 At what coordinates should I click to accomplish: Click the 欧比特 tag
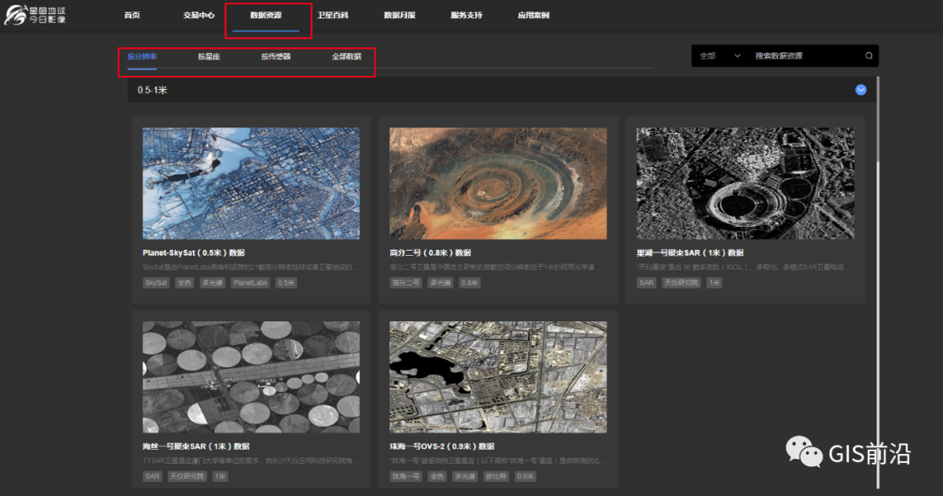tap(496, 476)
